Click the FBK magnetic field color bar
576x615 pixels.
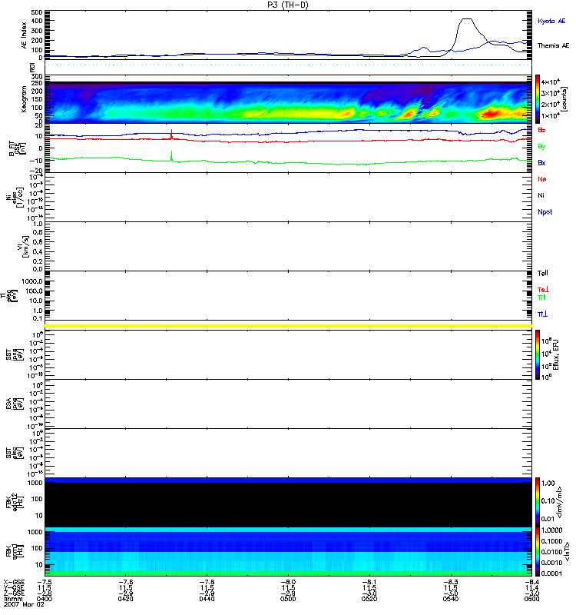click(538, 551)
